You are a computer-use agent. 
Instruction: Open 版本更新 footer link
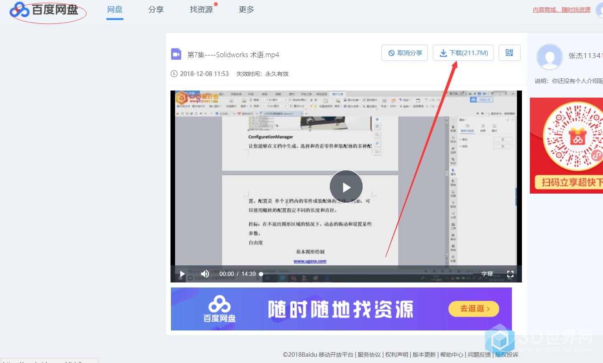(x=424, y=355)
